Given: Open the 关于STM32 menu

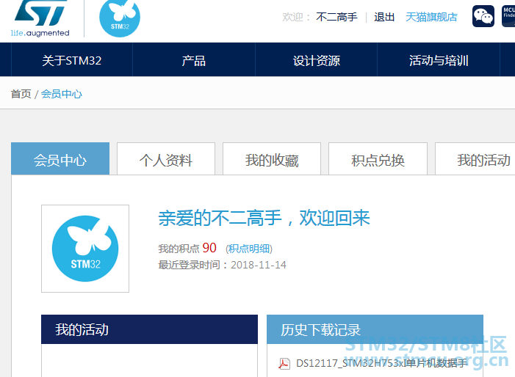Looking at the screenshot, I should click(71, 61).
